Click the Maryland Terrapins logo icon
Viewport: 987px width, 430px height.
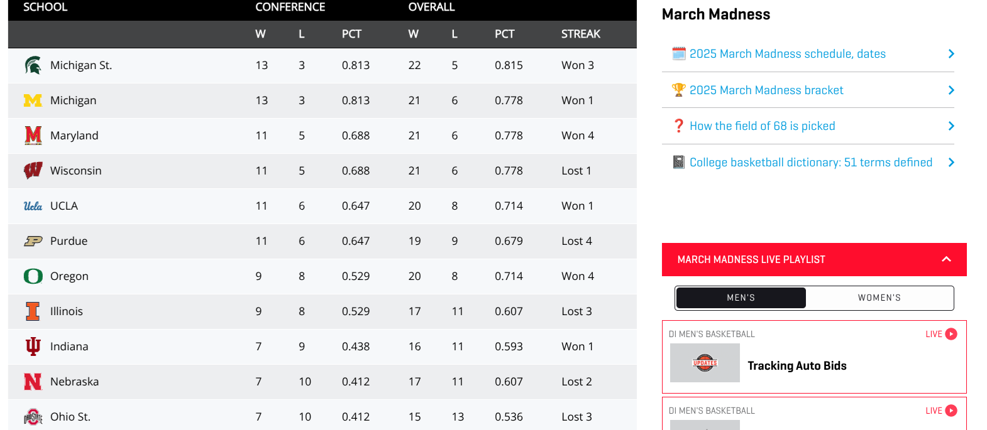pyautogui.click(x=33, y=136)
